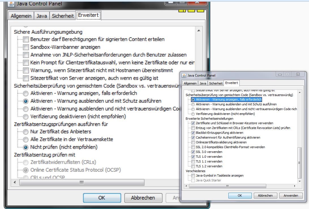Click Anwenden in the small window
The height and width of the screenshot is (209, 309).
291,195
